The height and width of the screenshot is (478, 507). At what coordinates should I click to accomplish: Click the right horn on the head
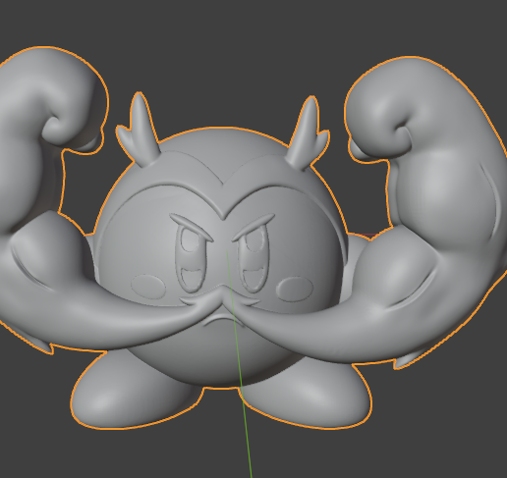pyautogui.click(x=308, y=134)
